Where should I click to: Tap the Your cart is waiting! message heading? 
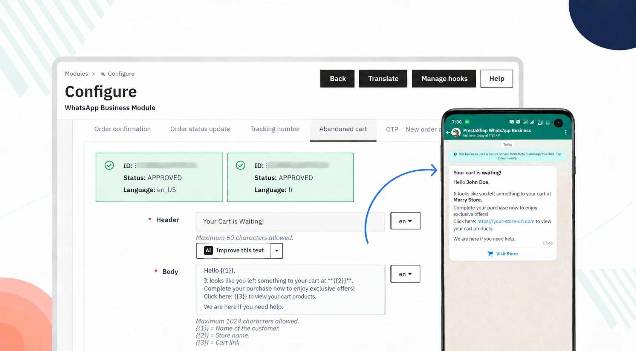(477, 172)
